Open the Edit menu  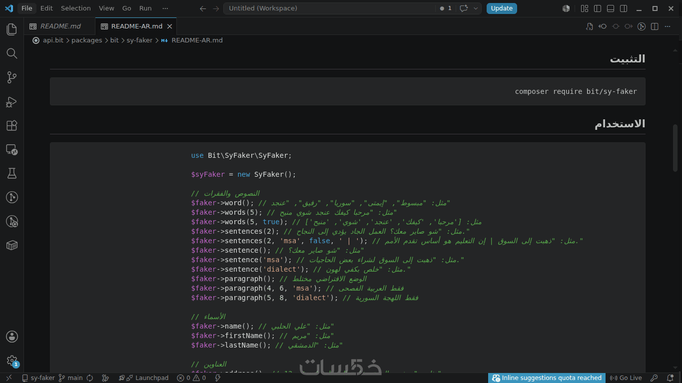coord(46,8)
